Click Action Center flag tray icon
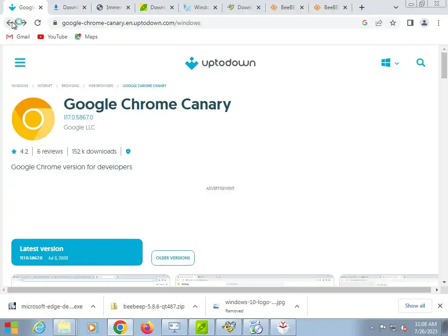This screenshot has width=448, height=336. pyautogui.click(x=382, y=328)
